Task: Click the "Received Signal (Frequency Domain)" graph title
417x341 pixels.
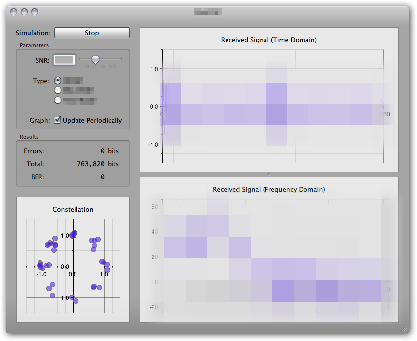Action: pyautogui.click(x=269, y=189)
